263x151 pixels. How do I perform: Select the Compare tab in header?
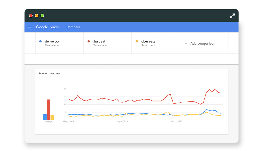[x=73, y=27]
